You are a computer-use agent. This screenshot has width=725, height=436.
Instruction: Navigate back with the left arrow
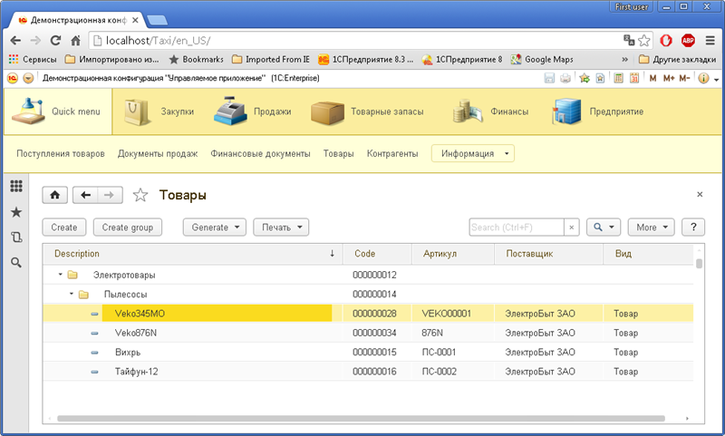[x=86, y=195]
